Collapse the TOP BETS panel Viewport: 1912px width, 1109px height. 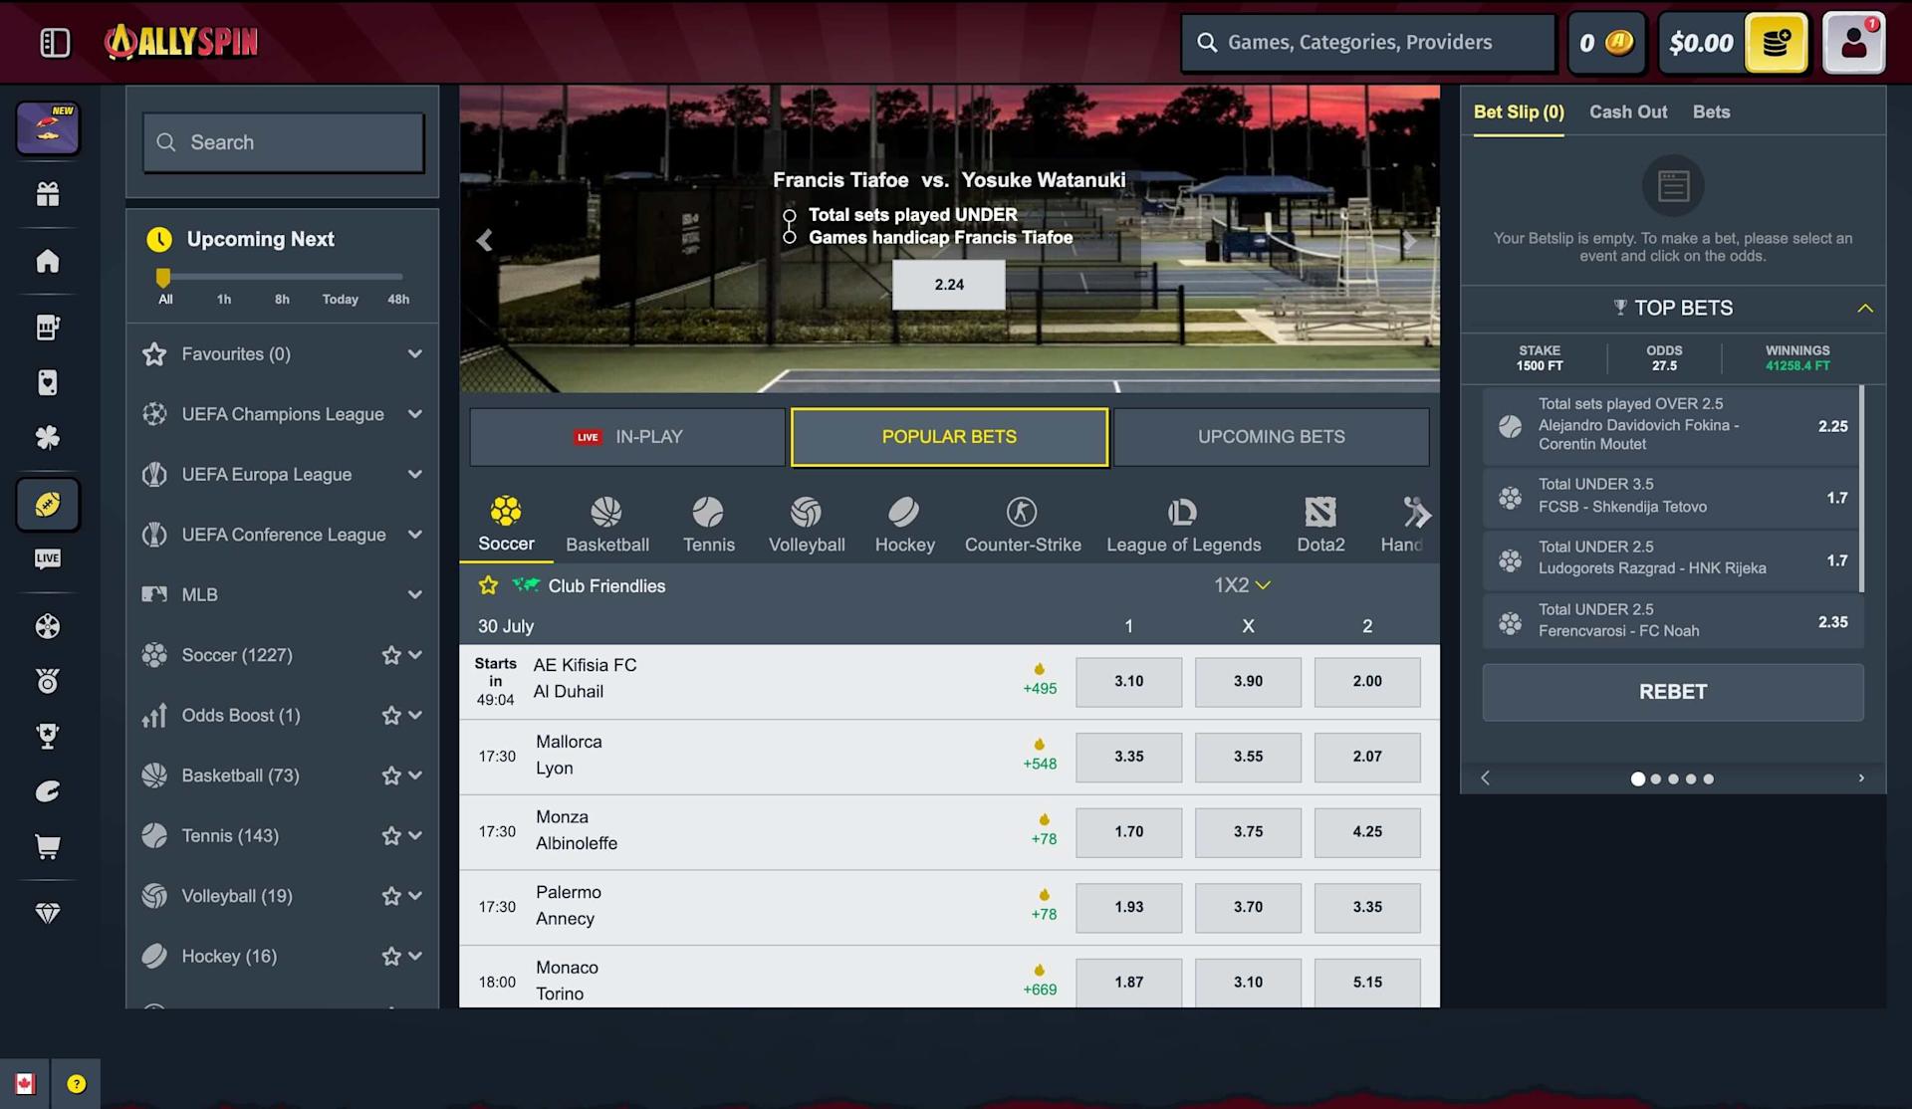pyautogui.click(x=1865, y=309)
